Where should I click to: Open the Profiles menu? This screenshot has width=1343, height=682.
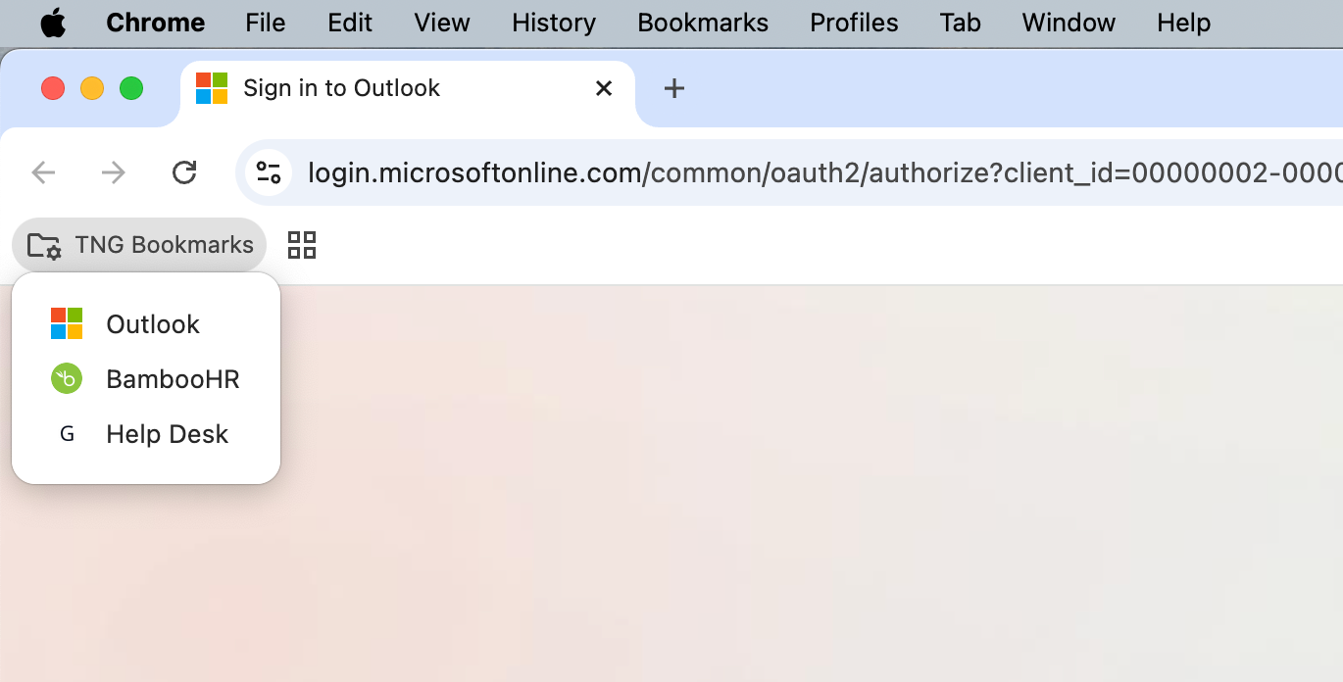point(854,24)
